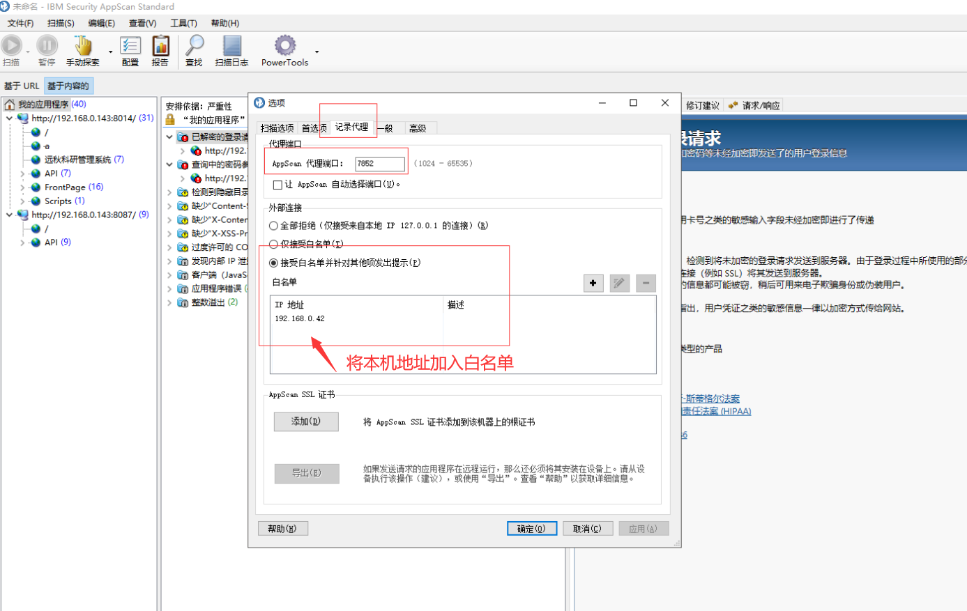Collapse the http://192.168.0.143:8087/ tree node

coord(9,215)
